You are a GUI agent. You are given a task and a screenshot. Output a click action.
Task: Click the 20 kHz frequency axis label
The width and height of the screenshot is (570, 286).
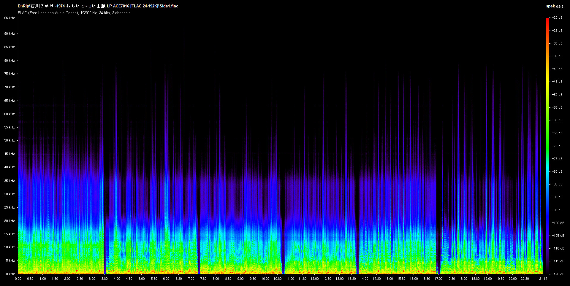pyautogui.click(x=9, y=221)
